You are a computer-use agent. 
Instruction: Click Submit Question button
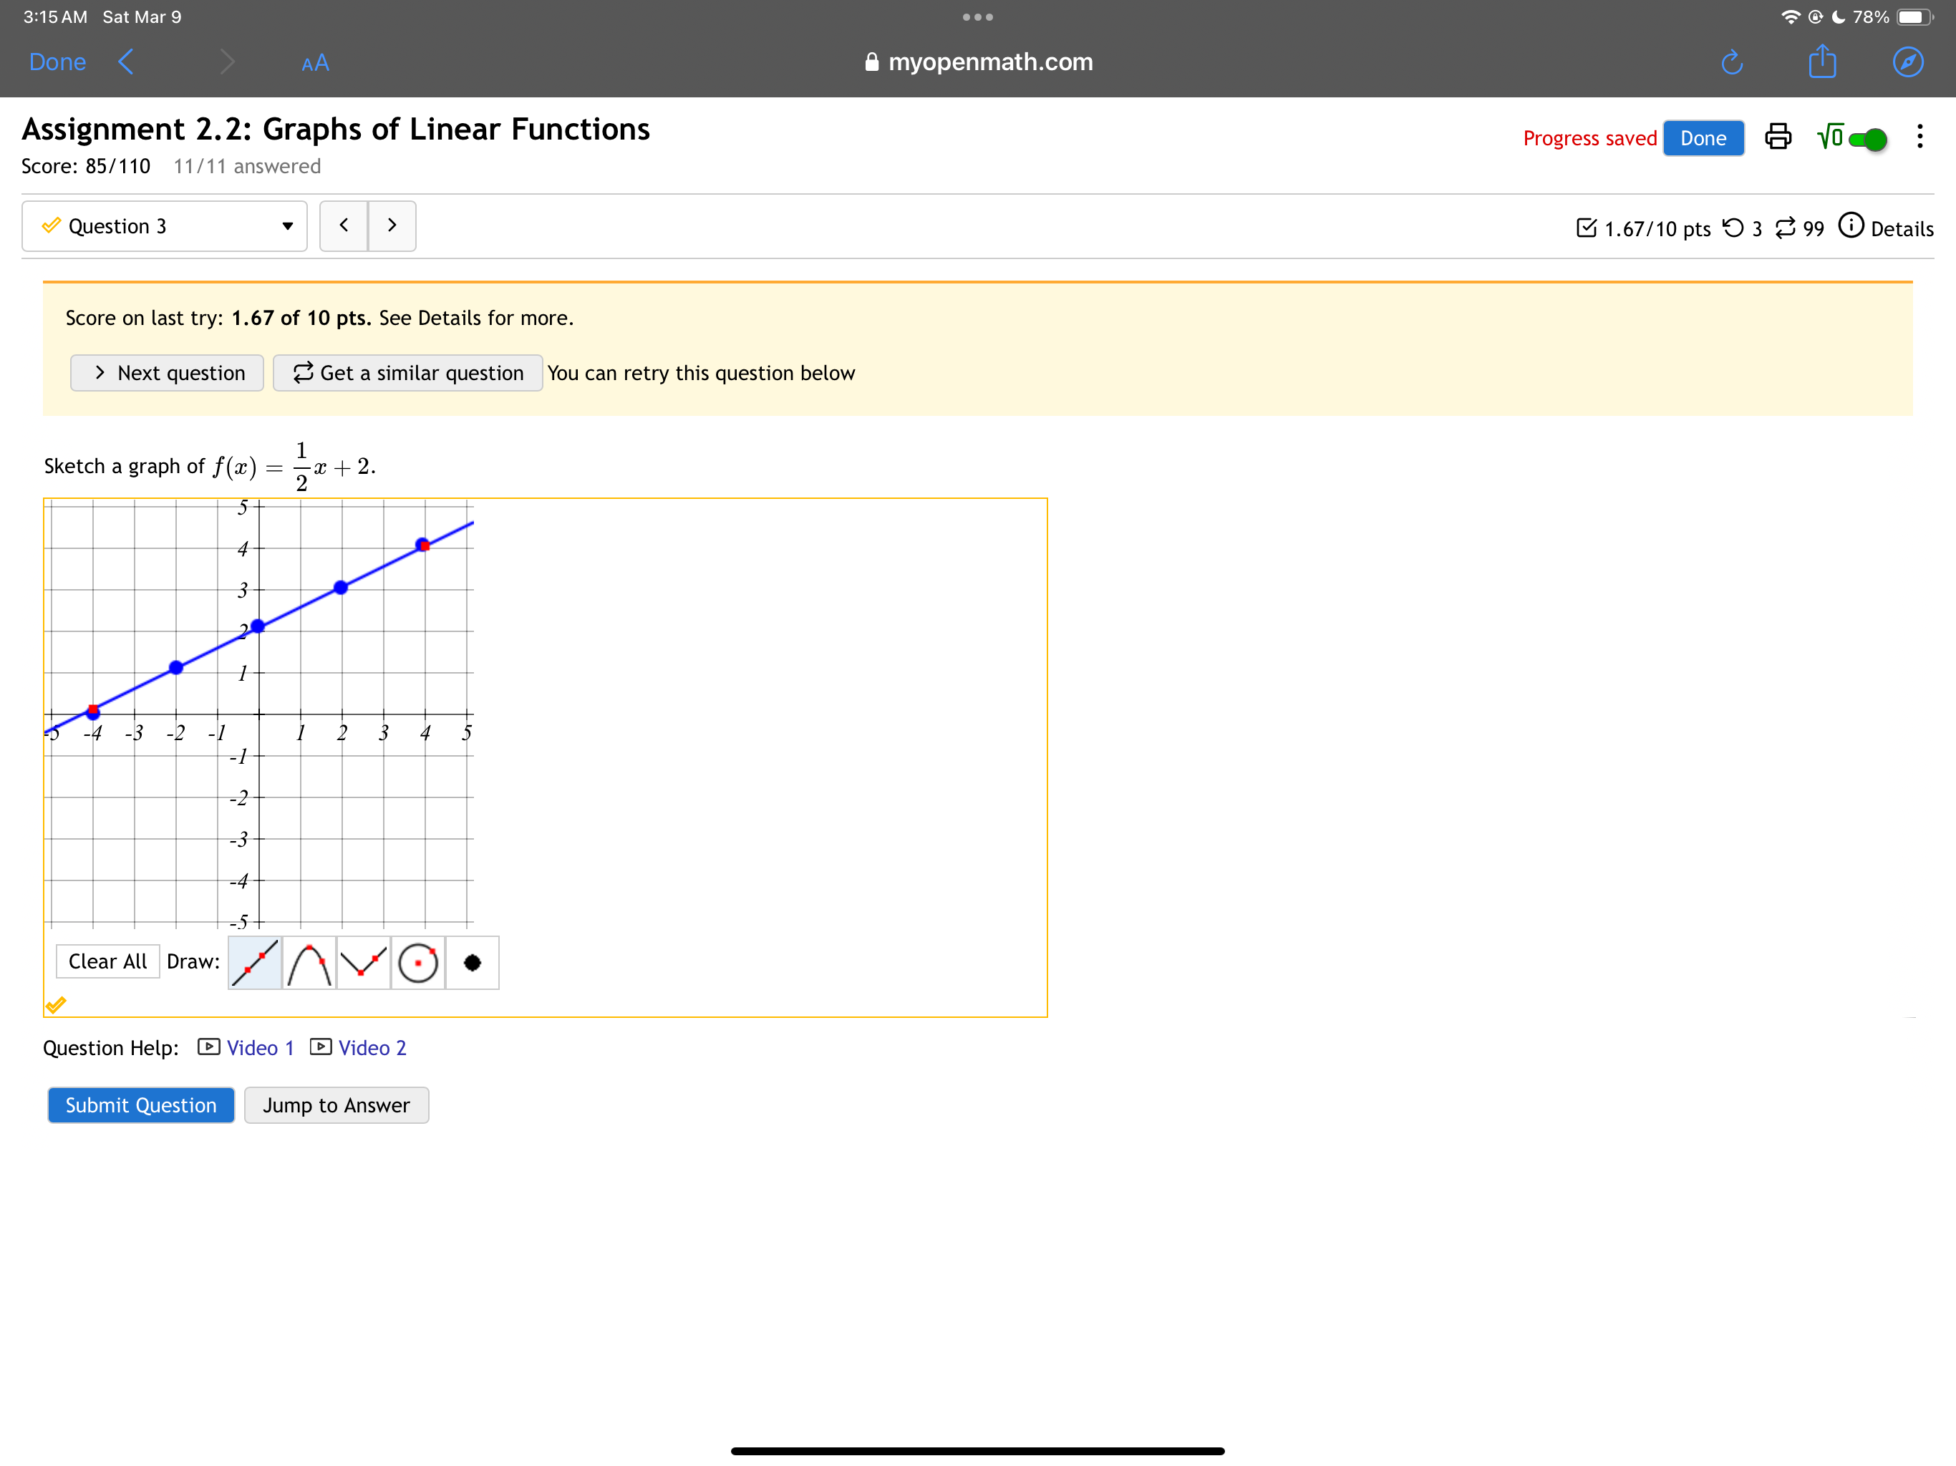click(x=140, y=1105)
